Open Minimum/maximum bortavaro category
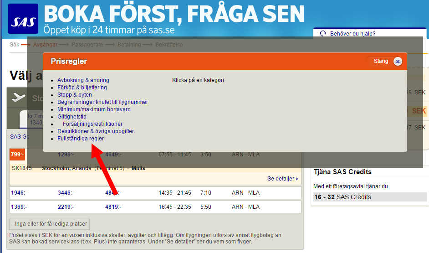The image size is (429, 253). [94, 109]
